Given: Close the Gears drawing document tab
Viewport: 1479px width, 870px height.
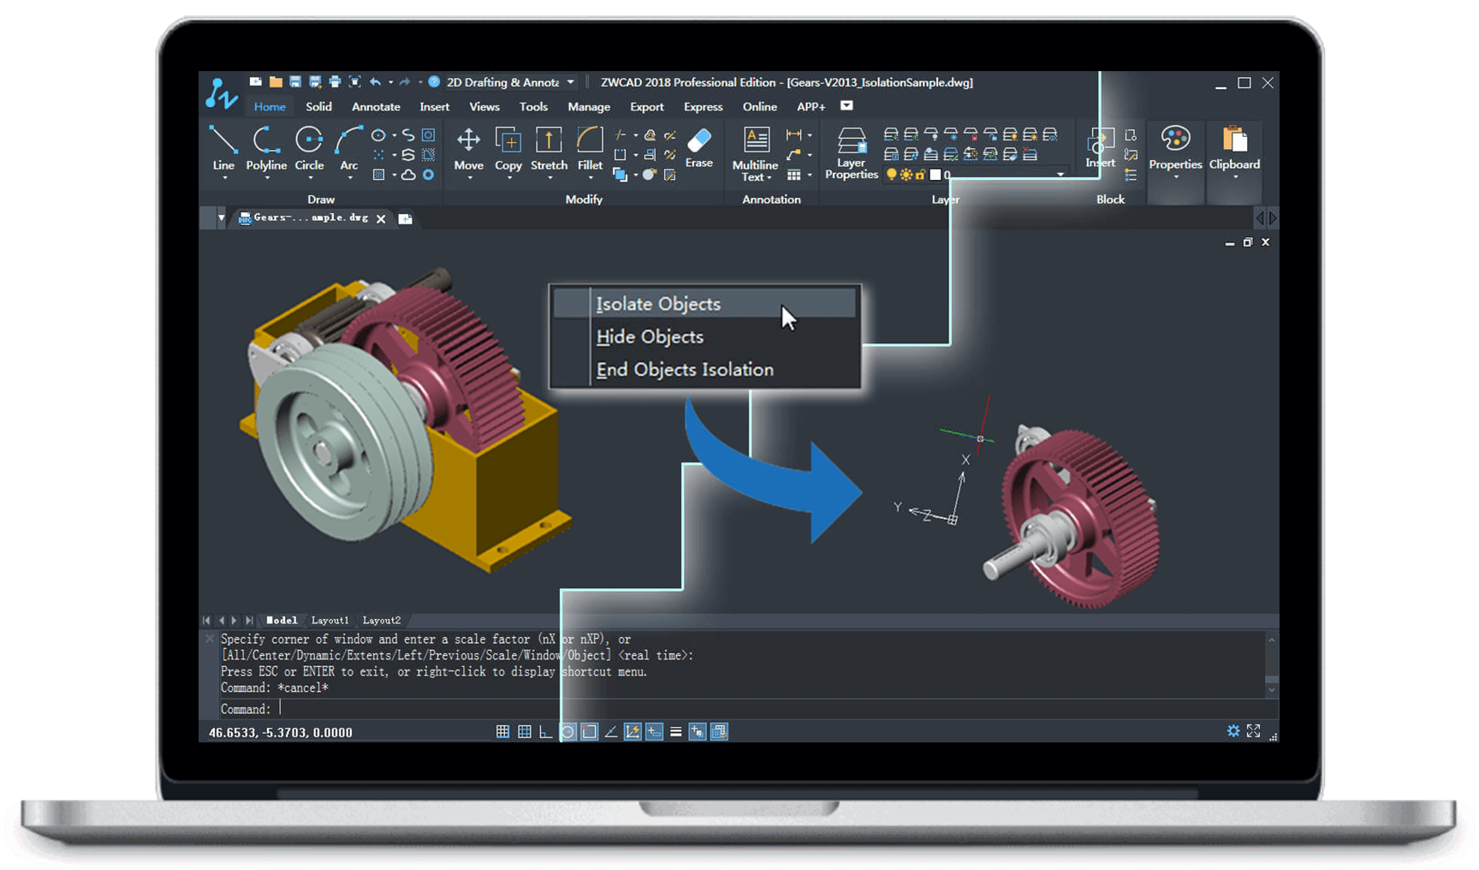Looking at the screenshot, I should pyautogui.click(x=381, y=218).
